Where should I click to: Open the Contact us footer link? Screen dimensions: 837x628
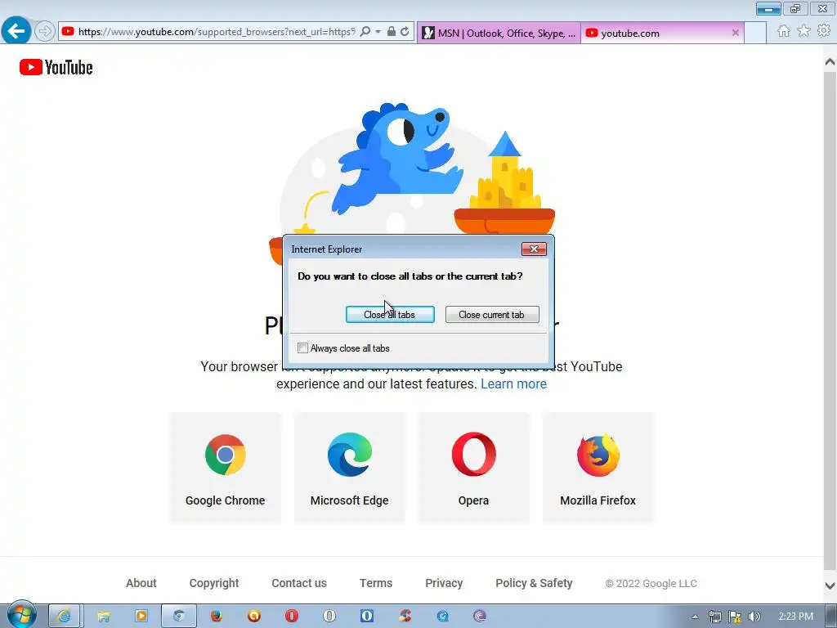299,583
